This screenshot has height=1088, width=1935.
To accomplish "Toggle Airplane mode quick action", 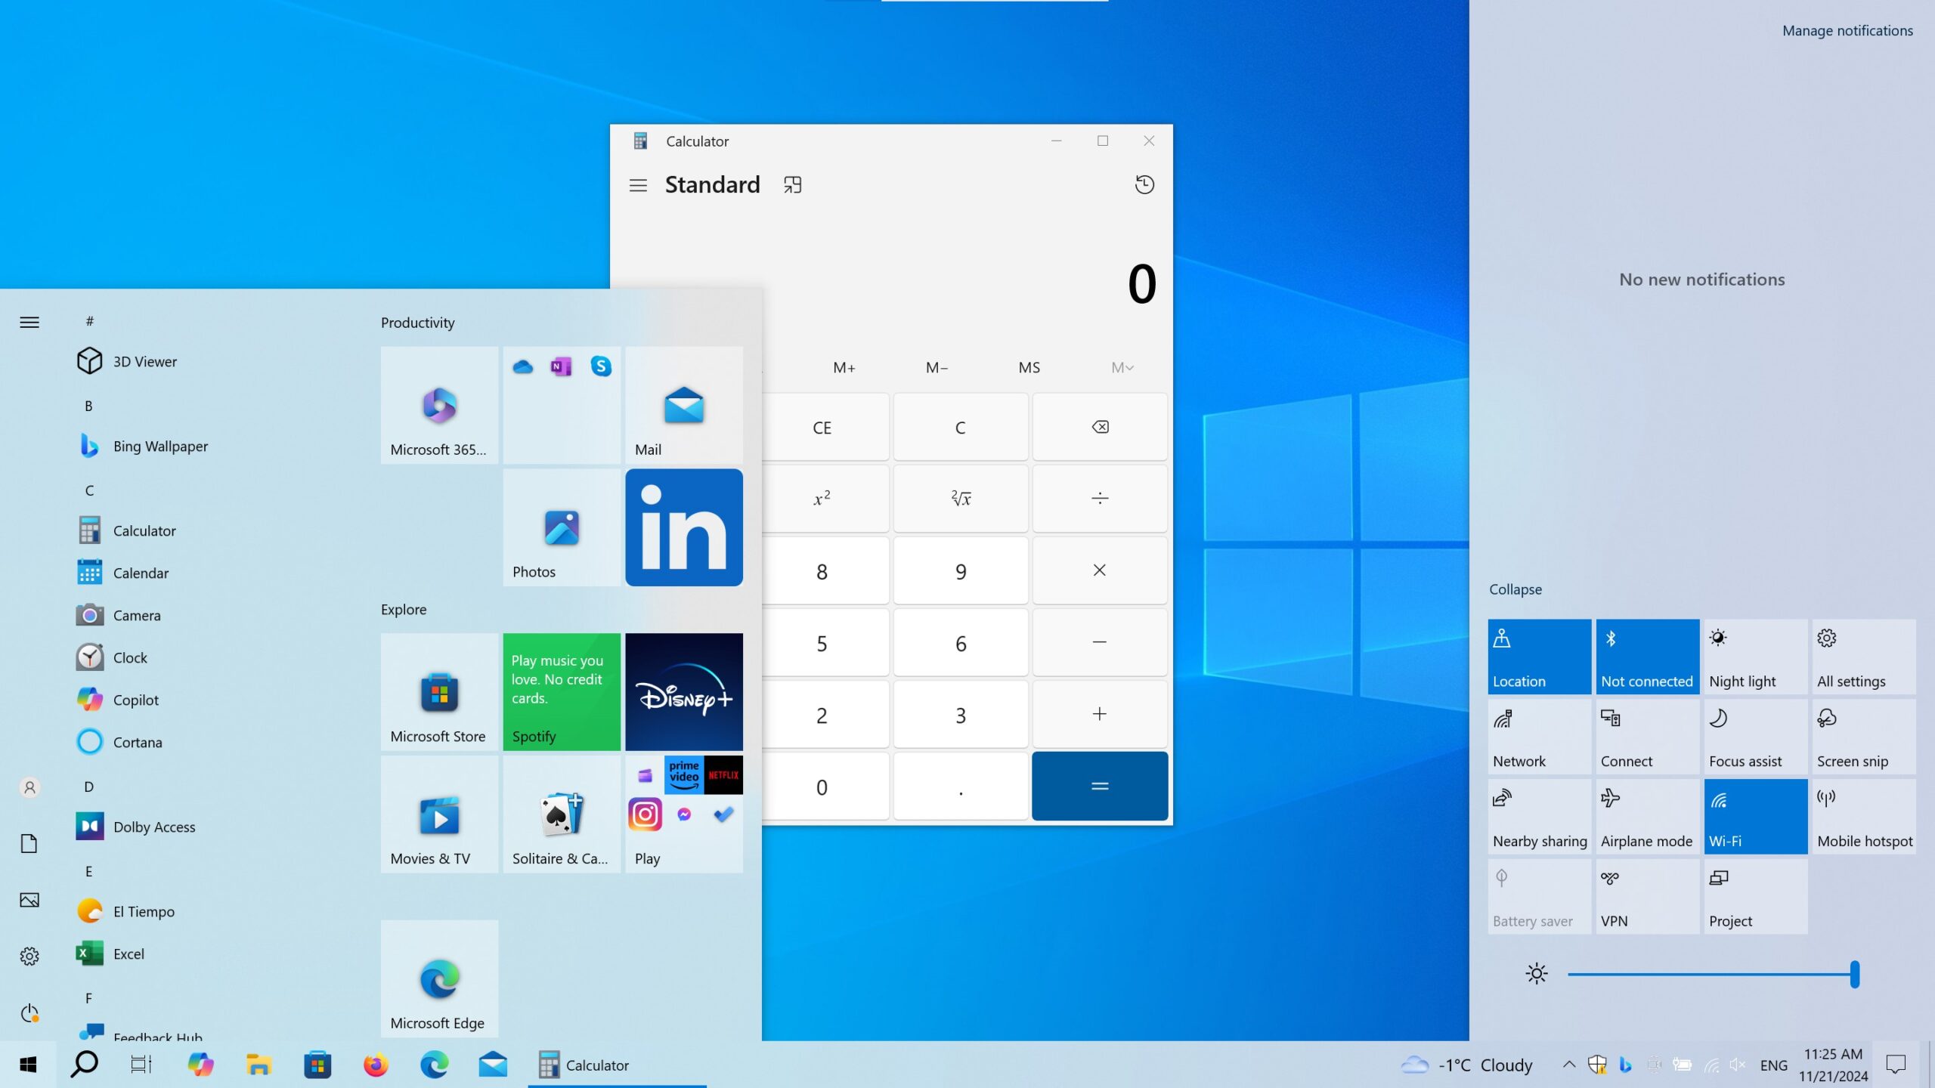I will click(1648, 817).
